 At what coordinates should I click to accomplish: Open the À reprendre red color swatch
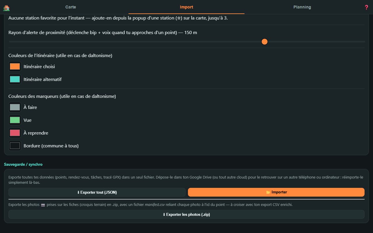[x=15, y=133]
